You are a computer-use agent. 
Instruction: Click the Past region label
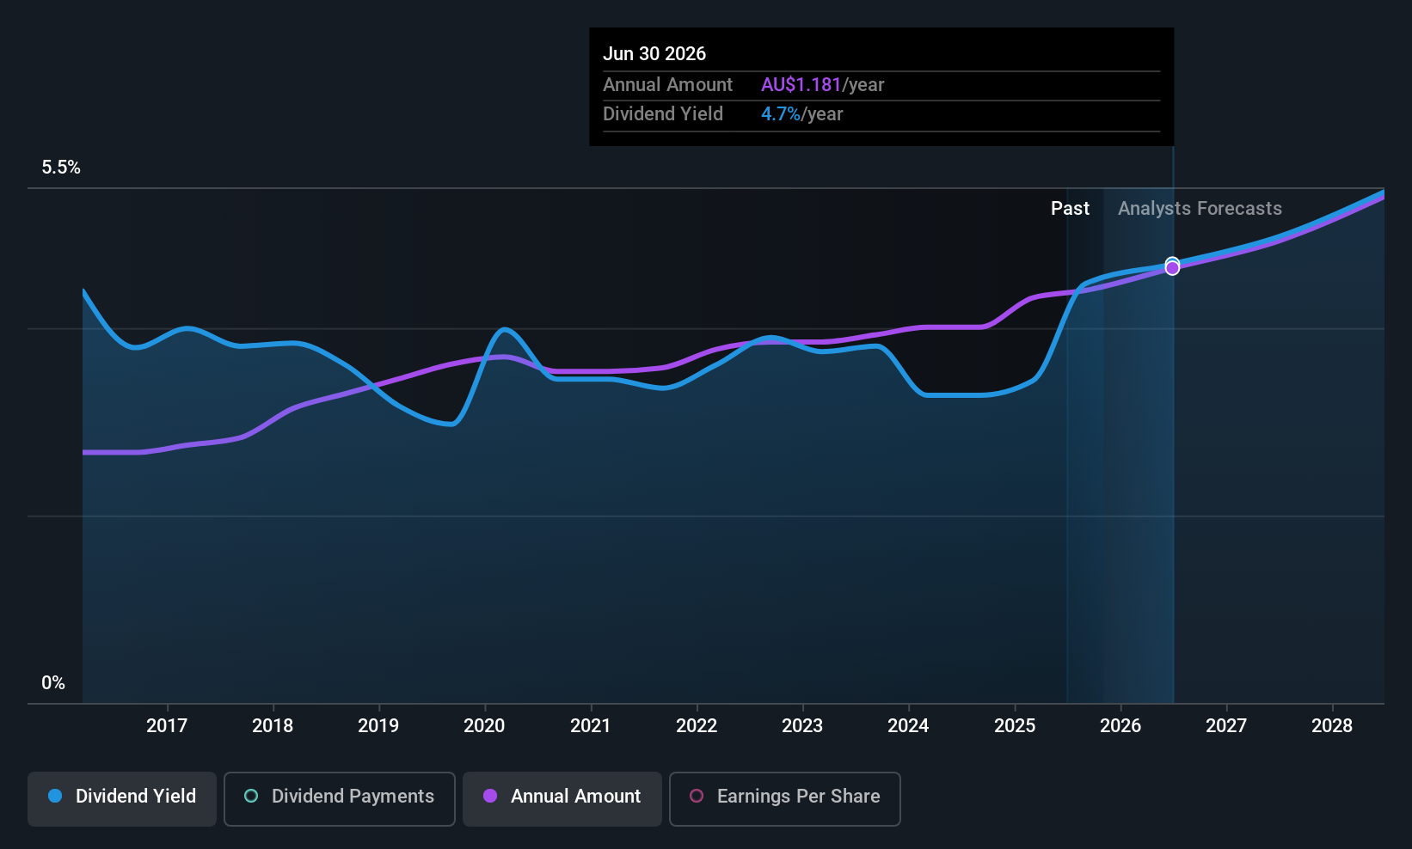pyautogui.click(x=1070, y=209)
